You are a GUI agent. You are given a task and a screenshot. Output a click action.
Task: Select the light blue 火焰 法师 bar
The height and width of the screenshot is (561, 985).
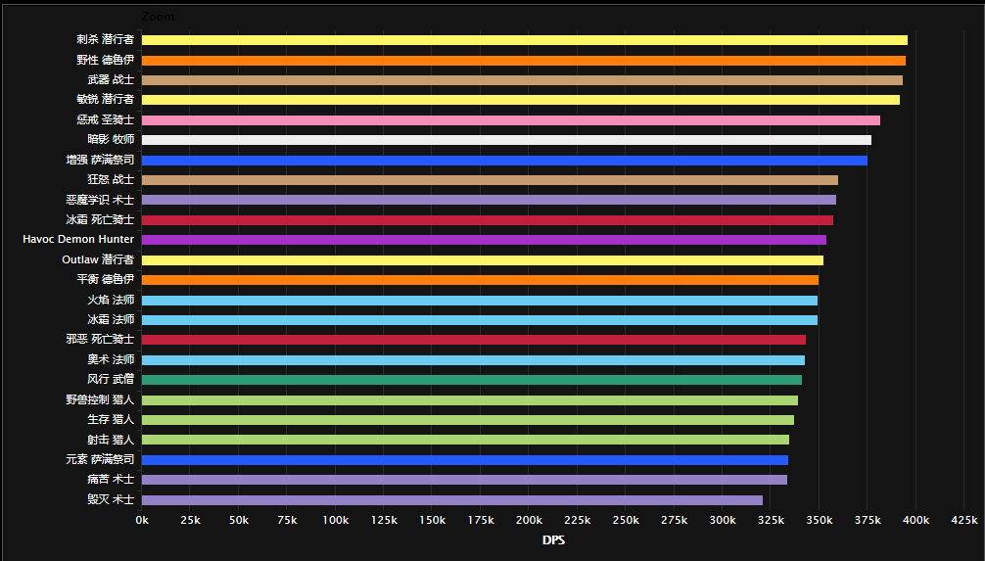[x=480, y=301]
